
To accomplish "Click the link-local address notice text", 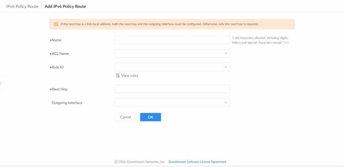I will tap(160, 24).
